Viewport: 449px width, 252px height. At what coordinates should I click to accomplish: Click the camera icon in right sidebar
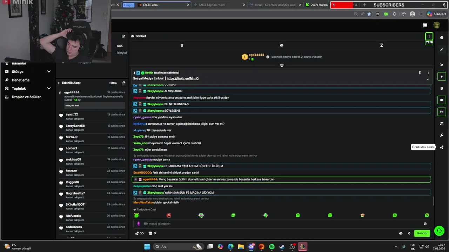click(442, 124)
